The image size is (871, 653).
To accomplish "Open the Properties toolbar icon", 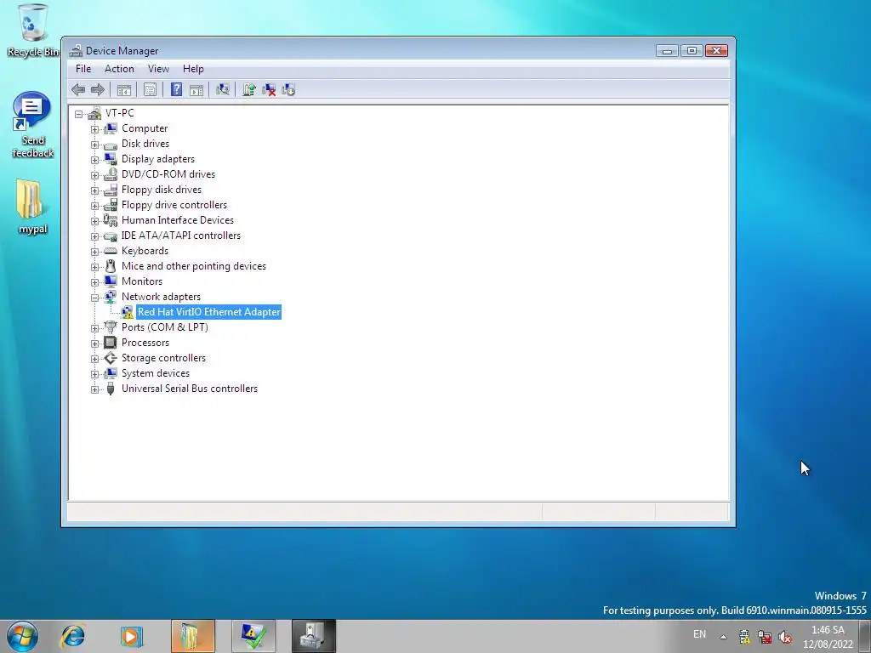I will tap(150, 89).
